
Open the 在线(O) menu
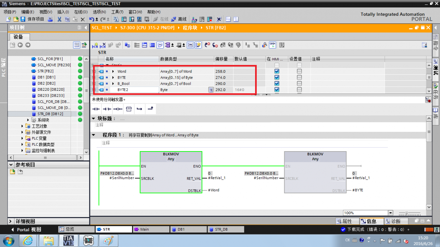coord(81,12)
